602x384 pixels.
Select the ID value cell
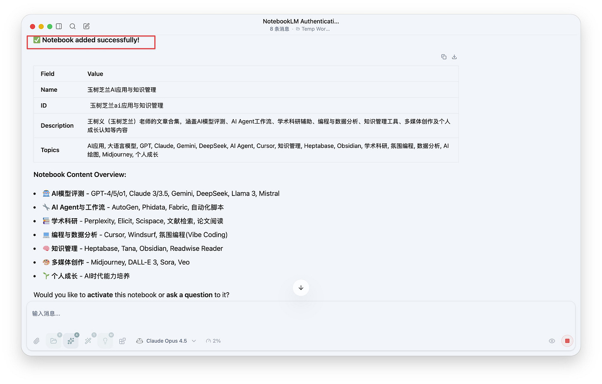(x=127, y=106)
